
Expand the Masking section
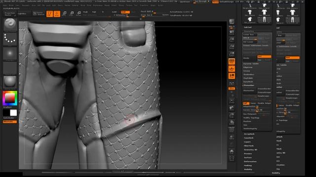click(x=248, y=165)
